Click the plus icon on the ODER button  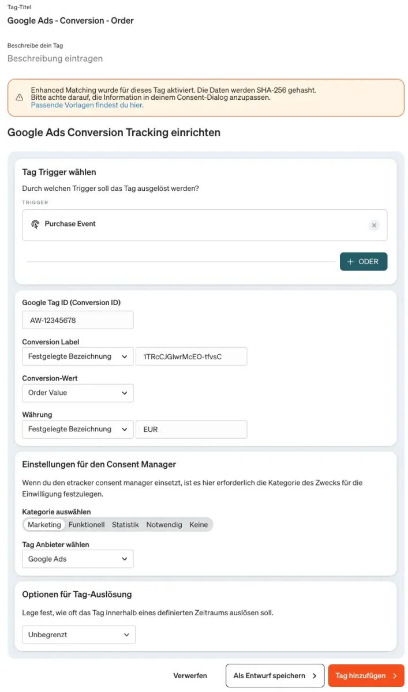[x=350, y=262]
